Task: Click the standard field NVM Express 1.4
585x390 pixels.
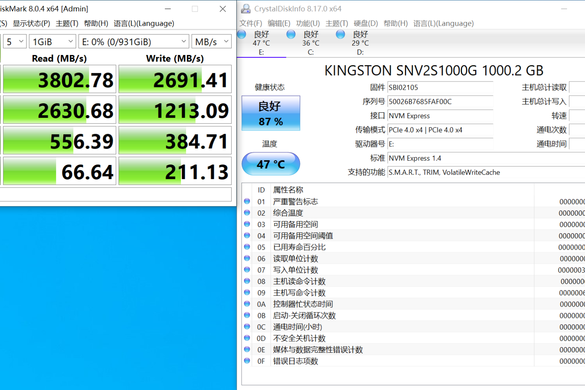Action: (x=486, y=158)
